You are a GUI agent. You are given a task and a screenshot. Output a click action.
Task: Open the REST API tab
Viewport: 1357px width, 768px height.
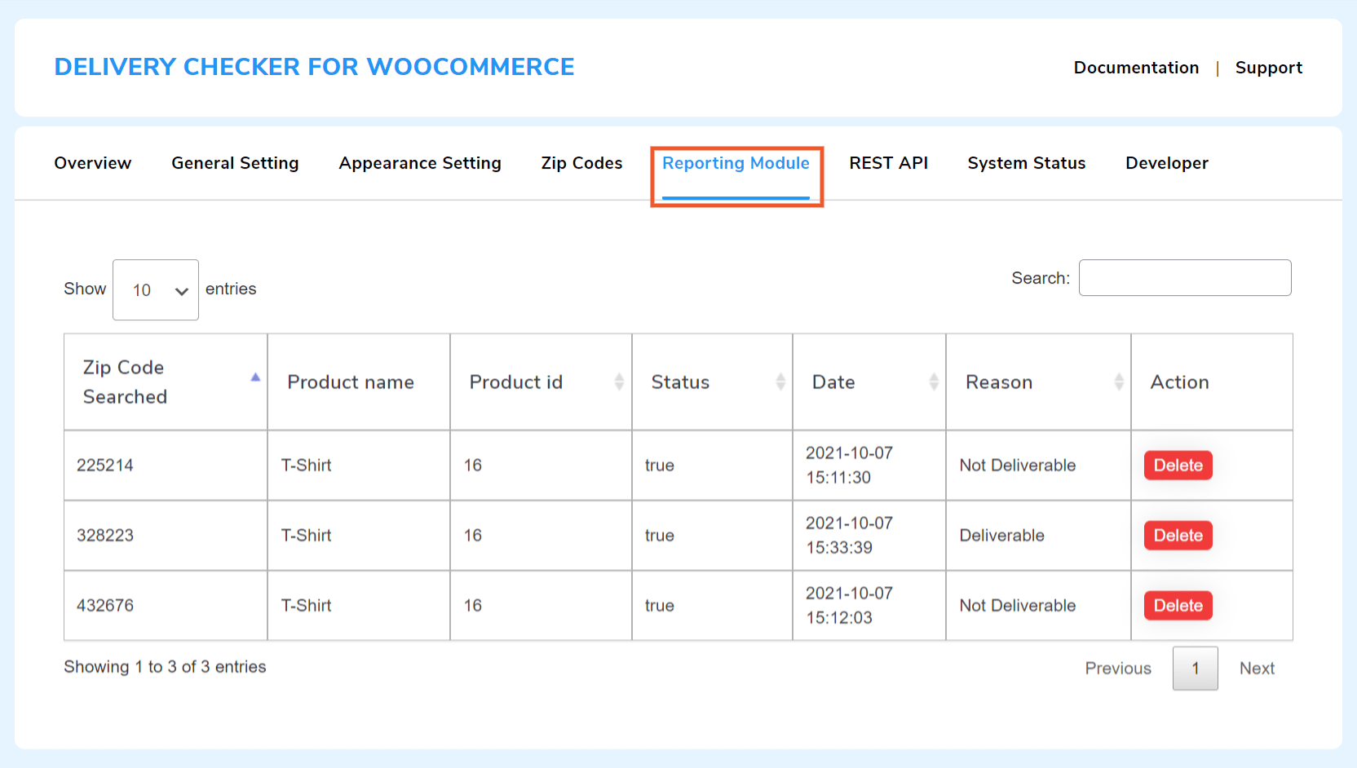[x=888, y=163]
